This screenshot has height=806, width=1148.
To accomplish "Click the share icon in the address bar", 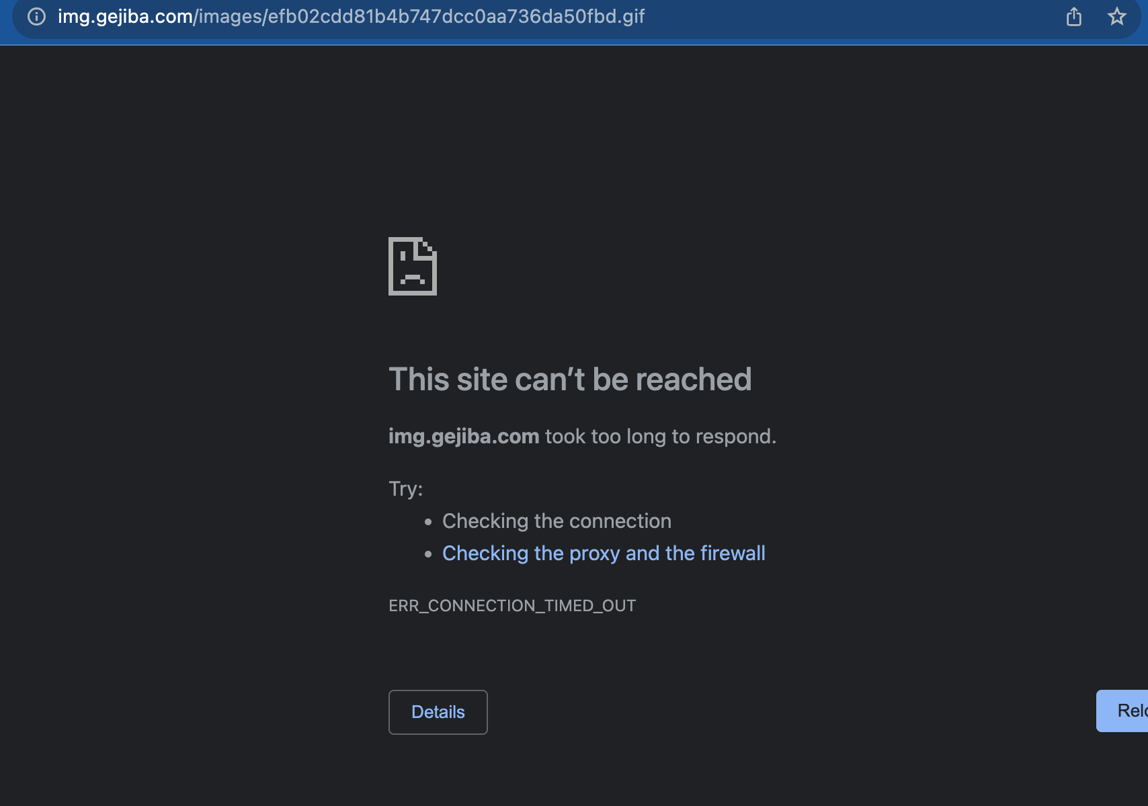I will 1073,17.
